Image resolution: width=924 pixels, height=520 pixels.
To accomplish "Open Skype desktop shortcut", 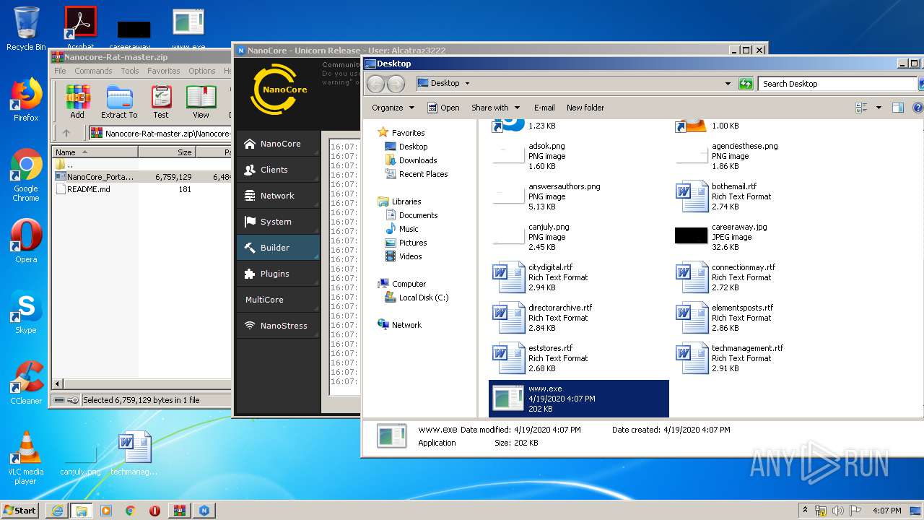I will coord(26,312).
